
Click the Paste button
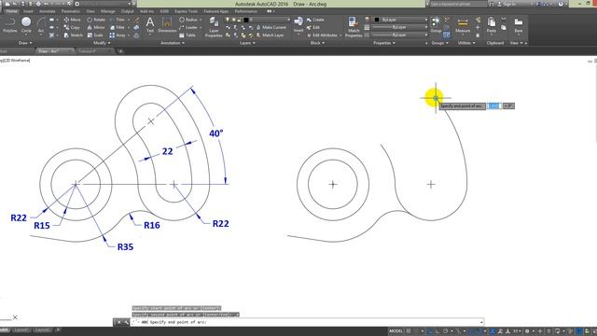[x=492, y=25]
